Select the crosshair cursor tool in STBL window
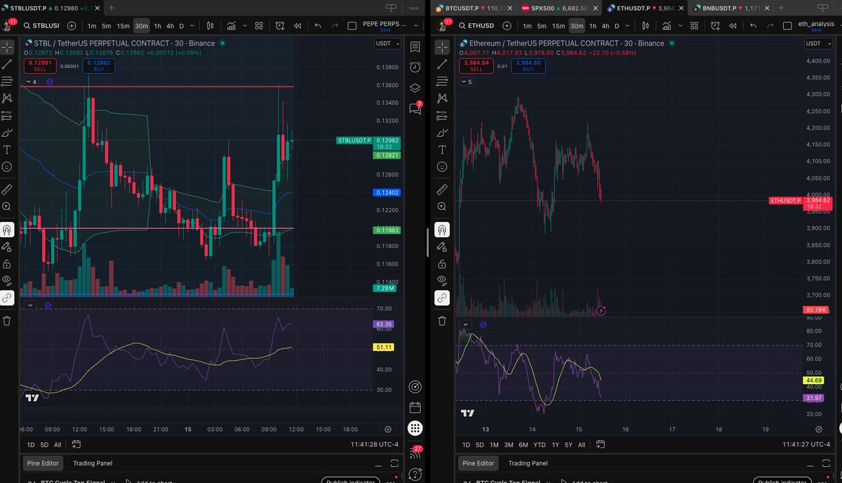This screenshot has height=483, width=842. 7,47
